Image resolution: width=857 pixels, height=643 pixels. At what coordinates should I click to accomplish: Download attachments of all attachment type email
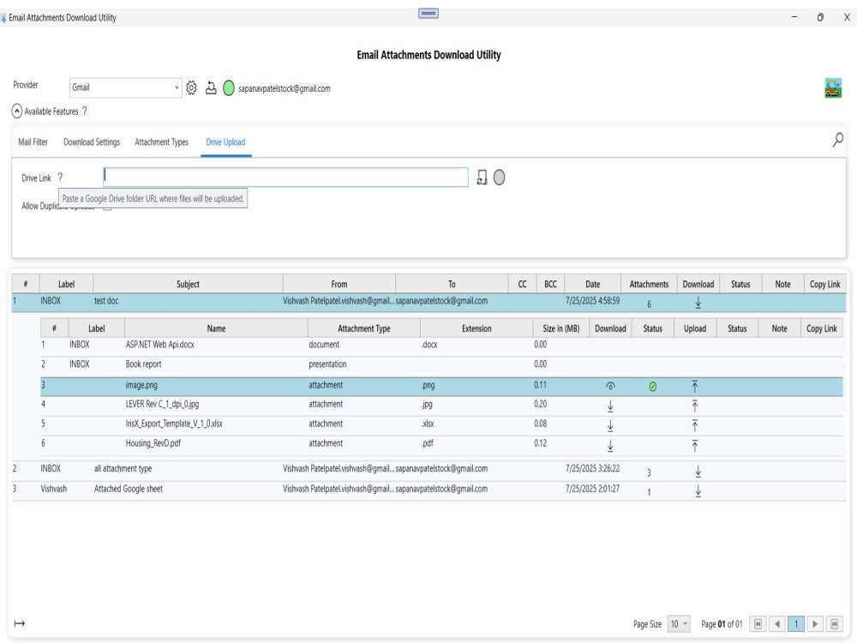click(x=698, y=471)
